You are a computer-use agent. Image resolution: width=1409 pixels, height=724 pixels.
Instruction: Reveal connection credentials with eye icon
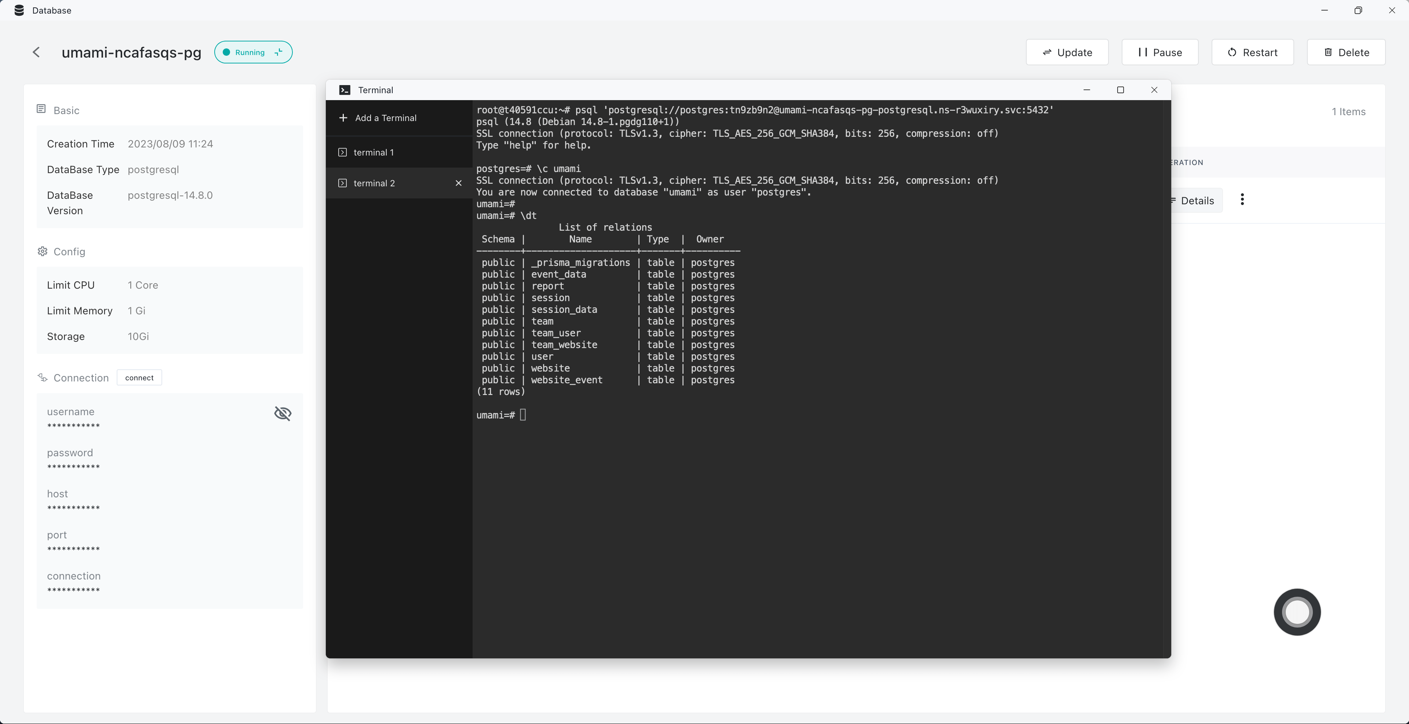point(283,413)
